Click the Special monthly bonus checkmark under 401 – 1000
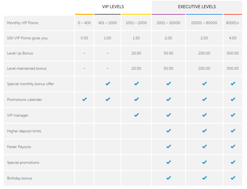This screenshot has width=247, height=189. coord(108,84)
